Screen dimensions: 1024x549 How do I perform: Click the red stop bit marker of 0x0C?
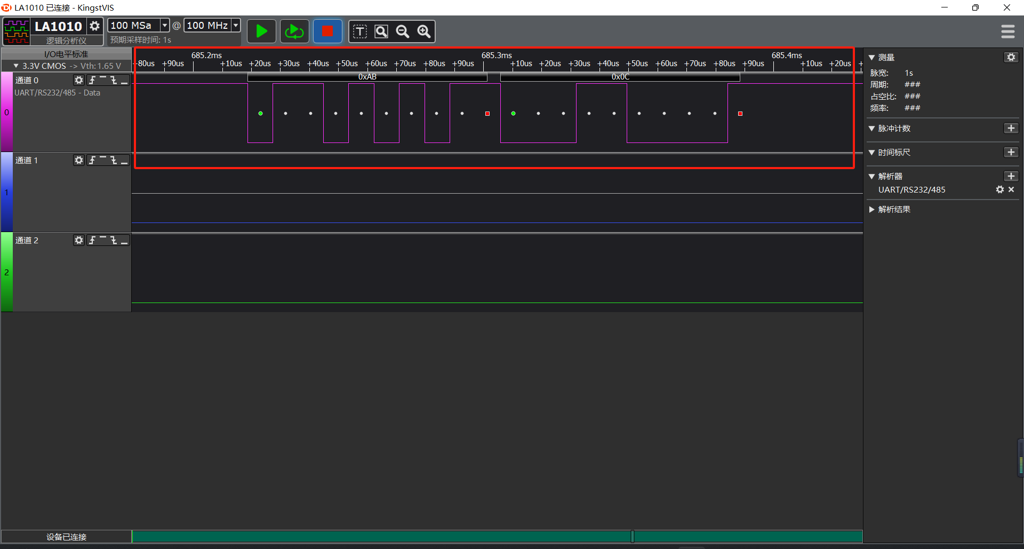740,113
